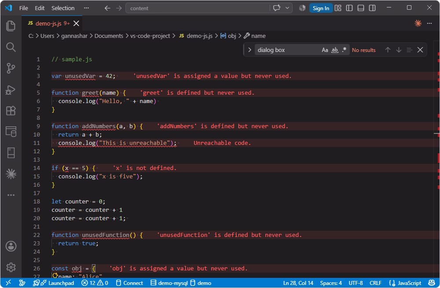This screenshot has width=440, height=288.
Task: Open chat dropdown arrow in title bar
Action: [x=287, y=8]
